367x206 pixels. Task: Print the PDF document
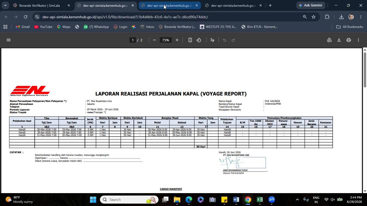(349, 40)
